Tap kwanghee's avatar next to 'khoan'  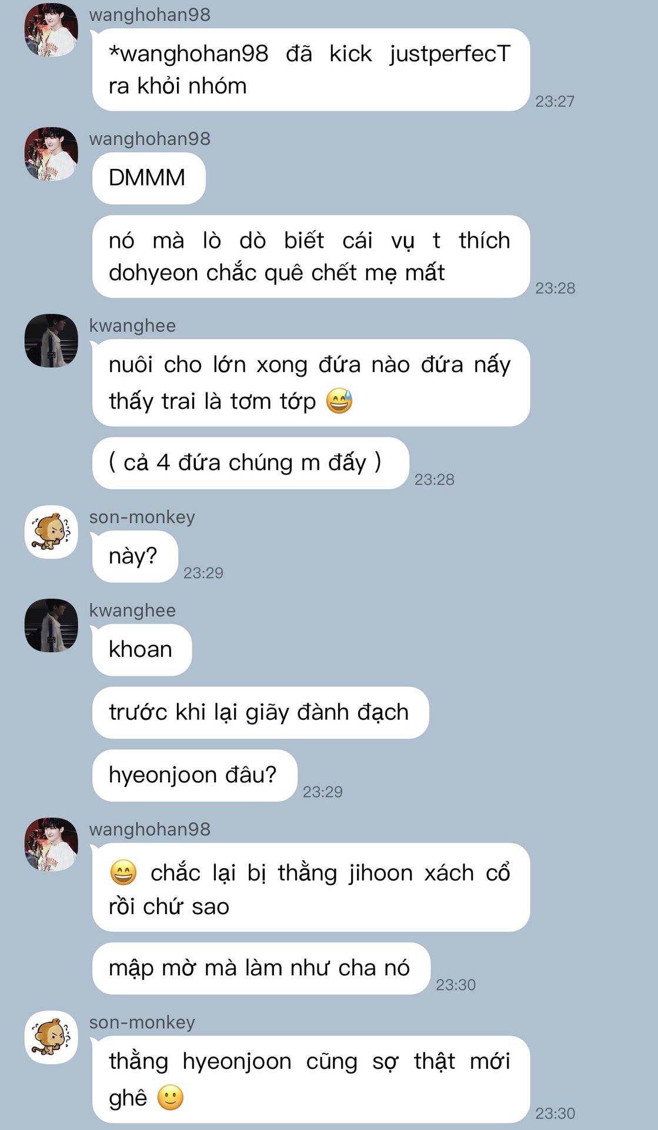tap(51, 625)
